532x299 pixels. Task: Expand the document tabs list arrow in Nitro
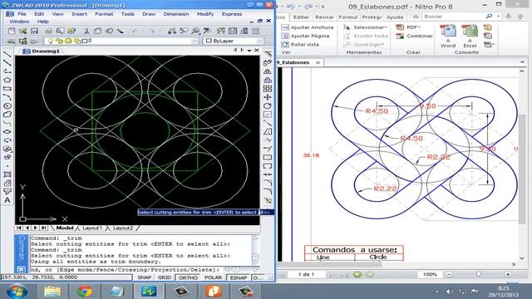pyautogui.click(x=522, y=62)
